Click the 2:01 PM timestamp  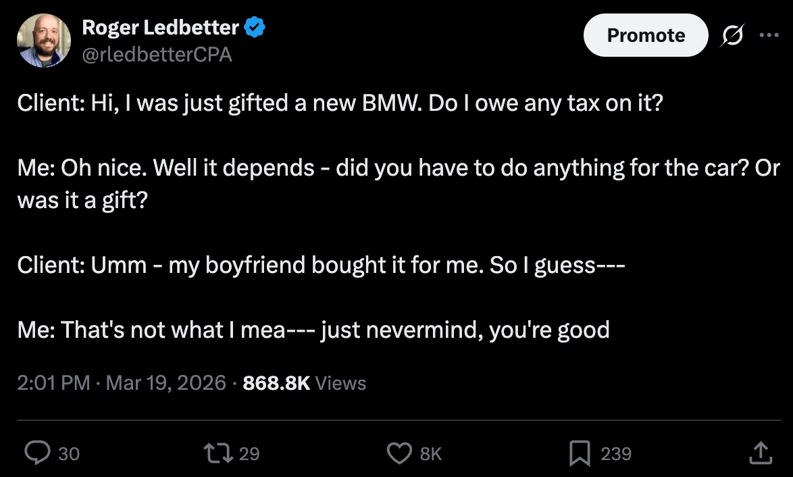click(54, 383)
